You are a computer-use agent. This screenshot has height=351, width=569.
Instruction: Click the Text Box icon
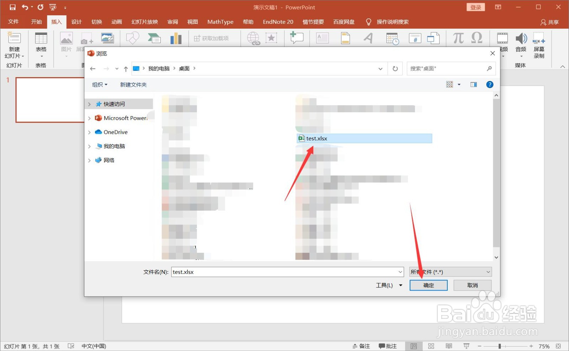click(322, 38)
